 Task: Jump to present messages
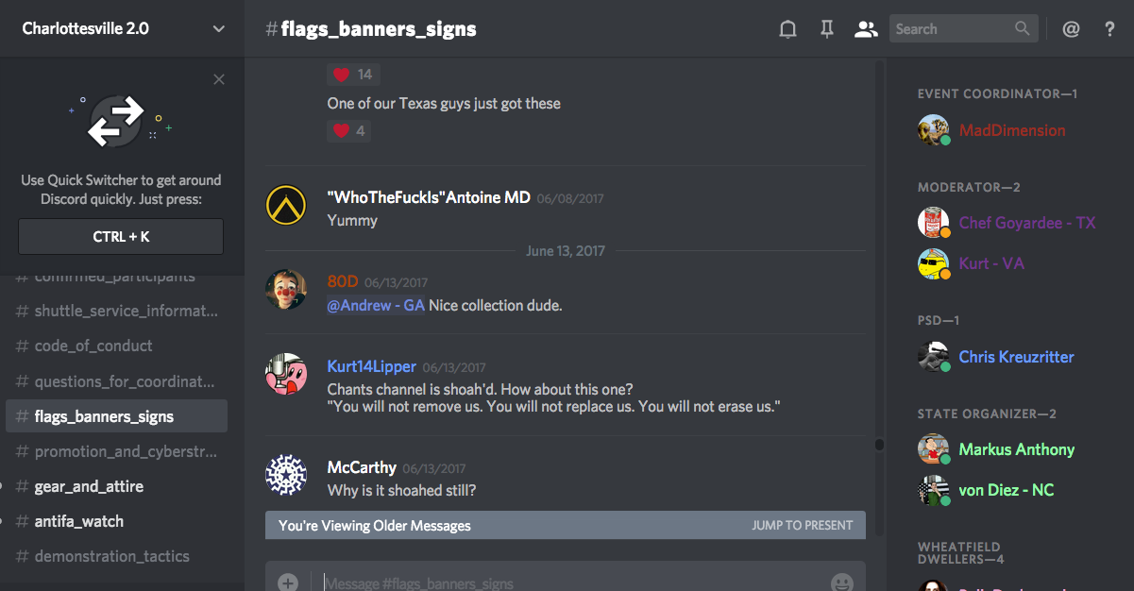(x=802, y=525)
